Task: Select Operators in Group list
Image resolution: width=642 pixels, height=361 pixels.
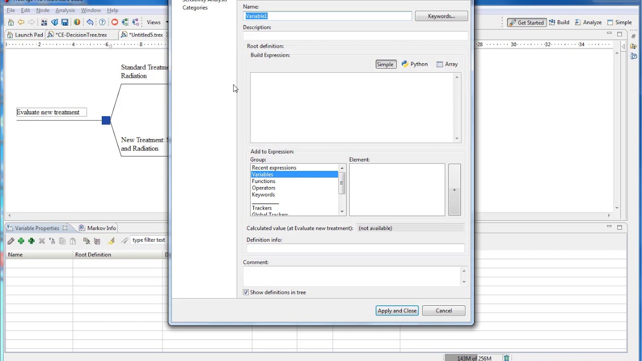Action: [x=294, y=188]
